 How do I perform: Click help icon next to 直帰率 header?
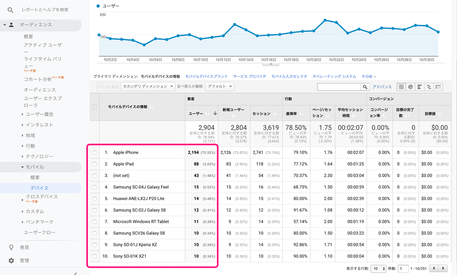[x=301, y=113]
